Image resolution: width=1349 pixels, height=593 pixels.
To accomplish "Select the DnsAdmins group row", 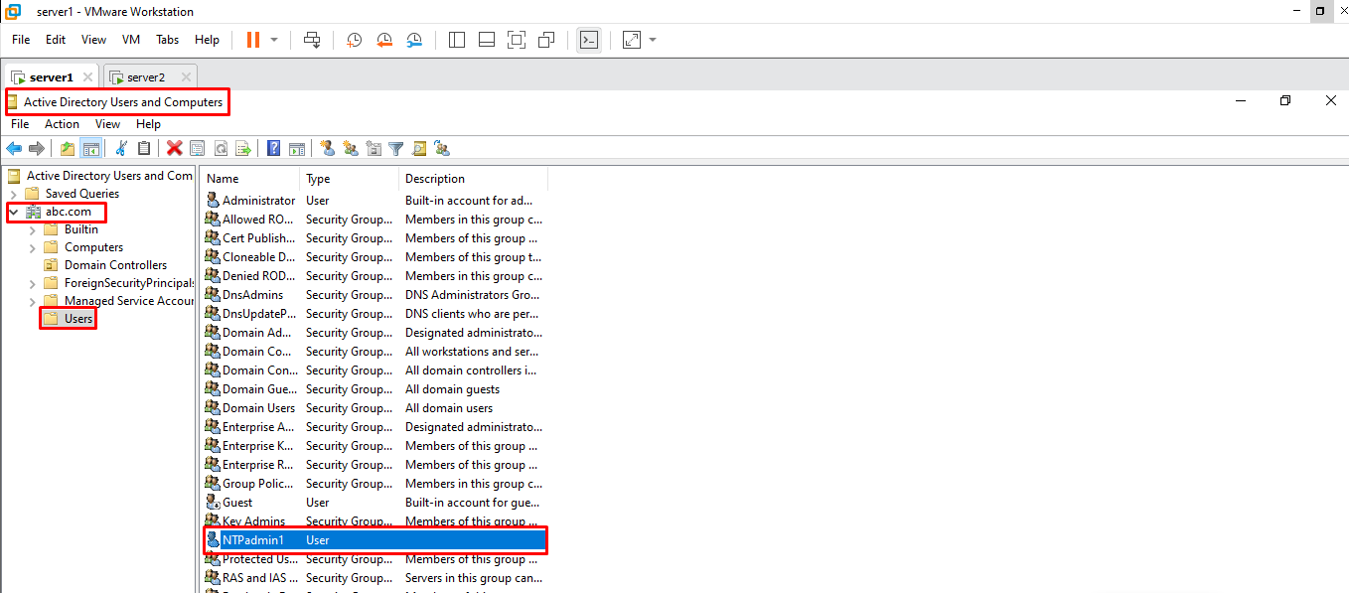I will pyautogui.click(x=375, y=295).
